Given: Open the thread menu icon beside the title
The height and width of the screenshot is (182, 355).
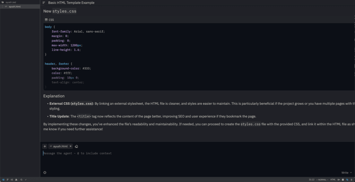Looking at the screenshot, I should click(44, 3).
